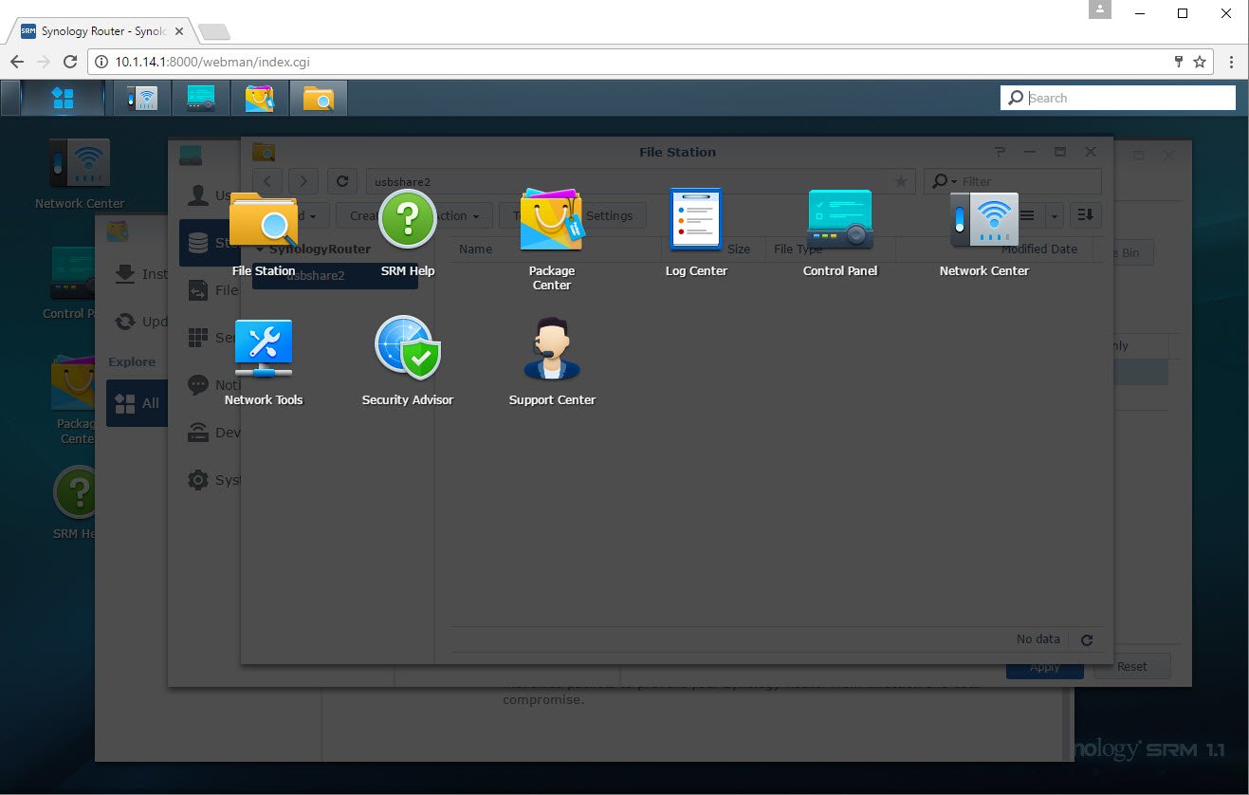Bookmark this page with the browser star
1249x795 pixels.
(1200, 62)
